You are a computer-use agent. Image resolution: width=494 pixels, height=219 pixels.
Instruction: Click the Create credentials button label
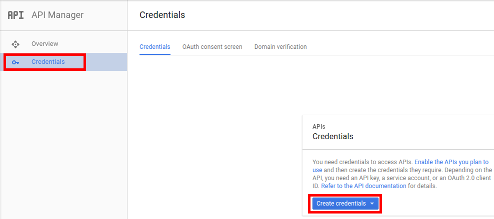341,204
